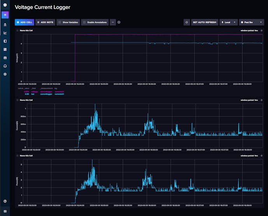
Task: Open the Load Data upload icon in sidebar
Action: [5, 25]
